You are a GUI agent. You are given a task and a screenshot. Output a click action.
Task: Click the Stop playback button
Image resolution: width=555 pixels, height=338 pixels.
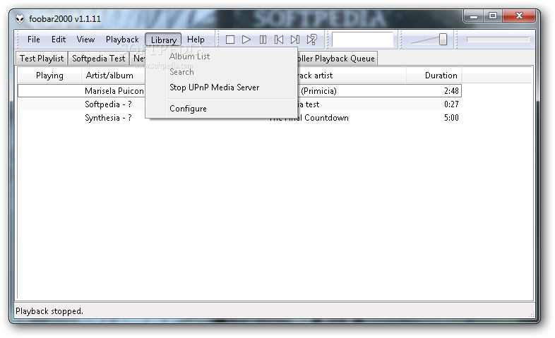pyautogui.click(x=230, y=40)
